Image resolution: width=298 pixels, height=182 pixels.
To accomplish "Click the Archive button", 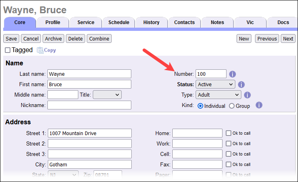I will coord(53,38).
